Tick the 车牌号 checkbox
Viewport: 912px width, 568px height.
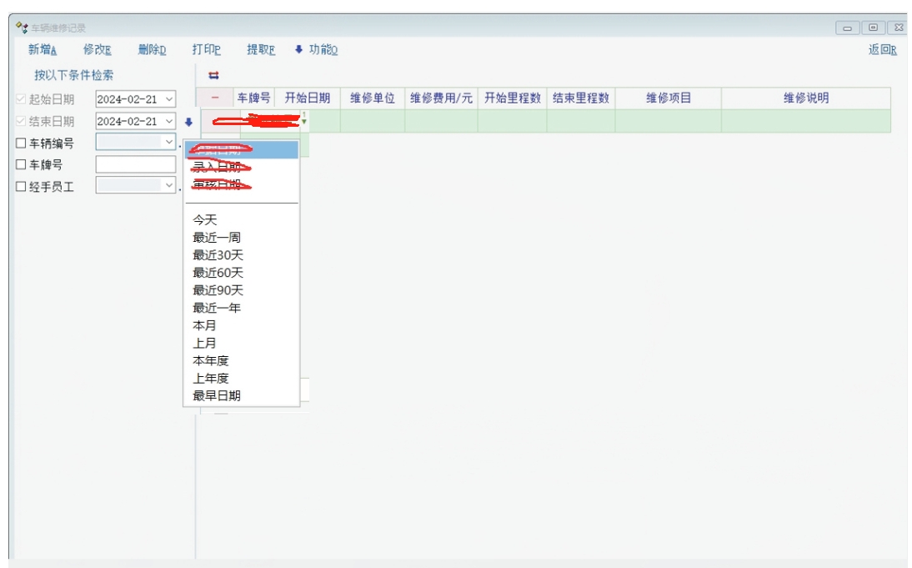tap(22, 165)
